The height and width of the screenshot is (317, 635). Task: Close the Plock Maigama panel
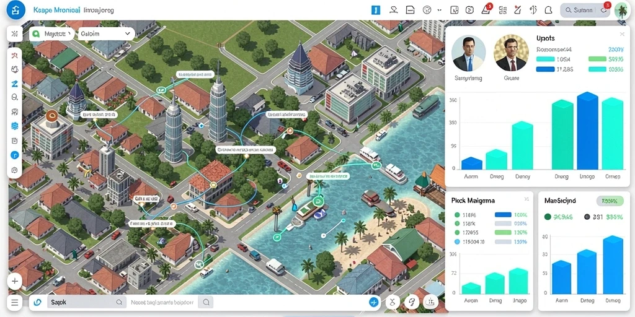click(x=526, y=199)
